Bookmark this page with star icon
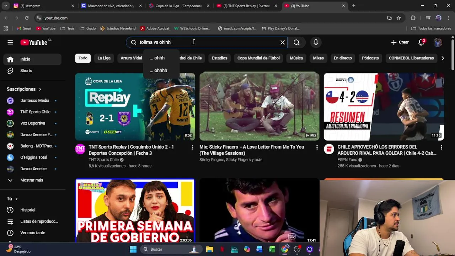Viewport: 455px width, 256px height. pos(398,18)
